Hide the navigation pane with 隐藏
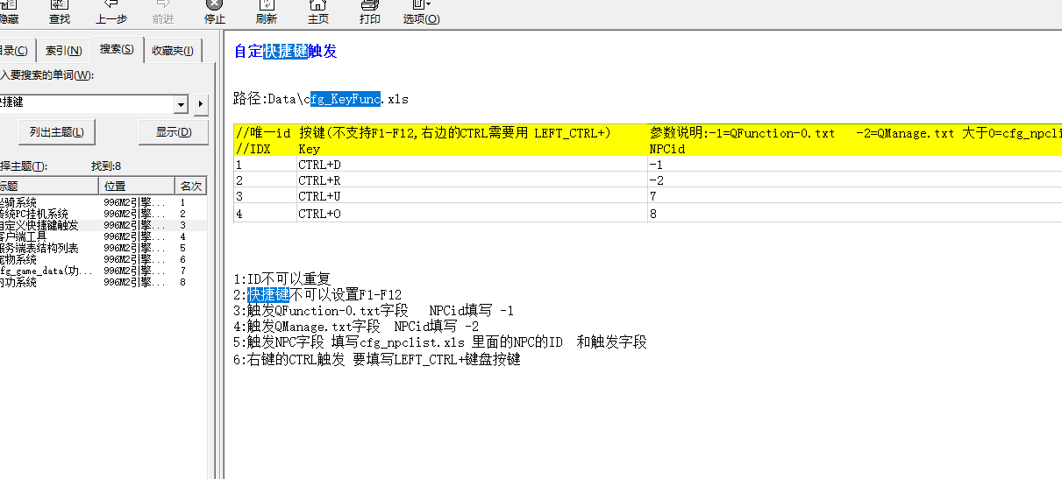 point(9,12)
